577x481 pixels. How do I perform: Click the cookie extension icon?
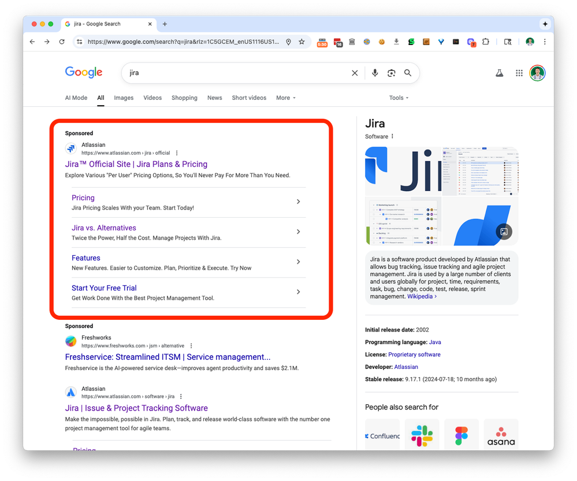pyautogui.click(x=382, y=42)
